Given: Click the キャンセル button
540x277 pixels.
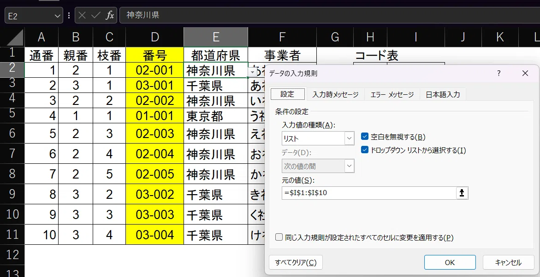Looking at the screenshot, I should [508, 263].
